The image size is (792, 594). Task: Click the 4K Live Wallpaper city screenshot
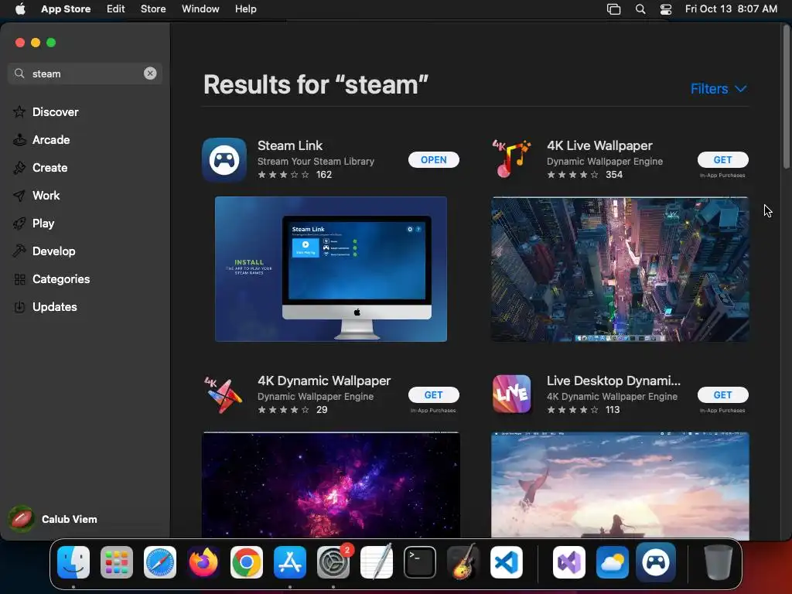(620, 269)
